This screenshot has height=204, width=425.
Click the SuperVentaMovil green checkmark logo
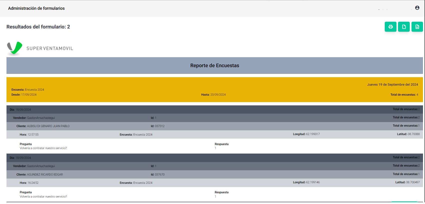coord(15,48)
